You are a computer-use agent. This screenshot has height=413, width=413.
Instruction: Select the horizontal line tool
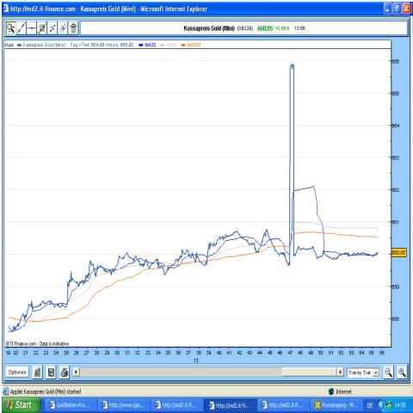(32, 28)
